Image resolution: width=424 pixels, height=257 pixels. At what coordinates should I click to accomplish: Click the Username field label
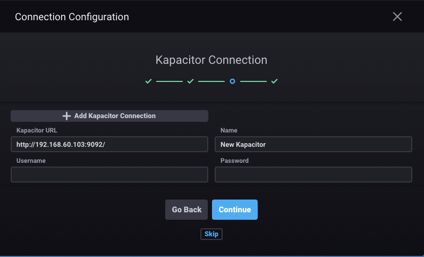(x=31, y=161)
